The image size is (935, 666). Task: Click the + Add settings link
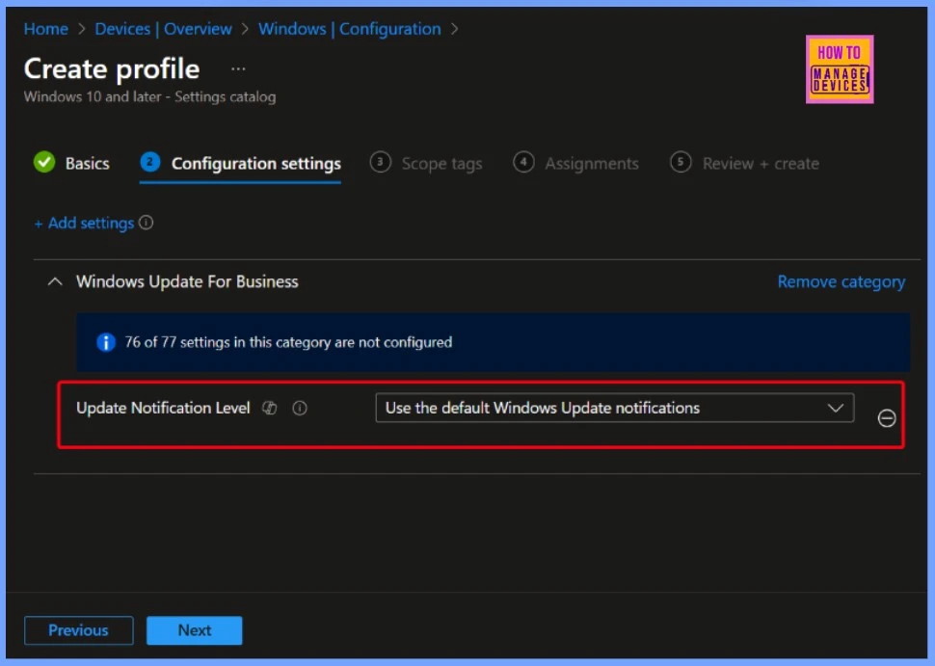click(84, 223)
